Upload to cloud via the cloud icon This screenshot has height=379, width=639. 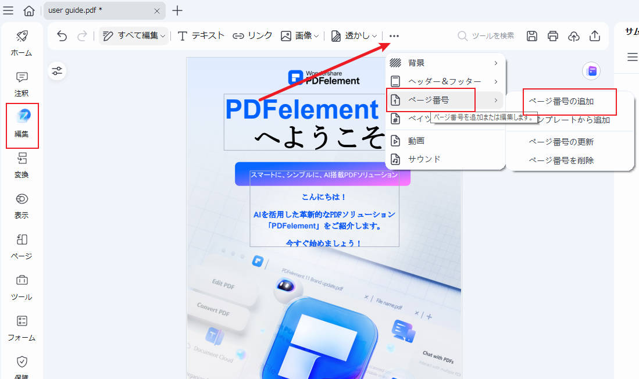tap(573, 35)
